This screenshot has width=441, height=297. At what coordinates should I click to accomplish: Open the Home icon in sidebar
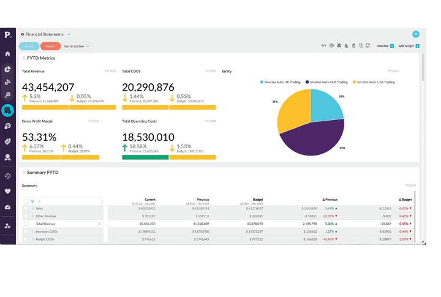(x=8, y=54)
